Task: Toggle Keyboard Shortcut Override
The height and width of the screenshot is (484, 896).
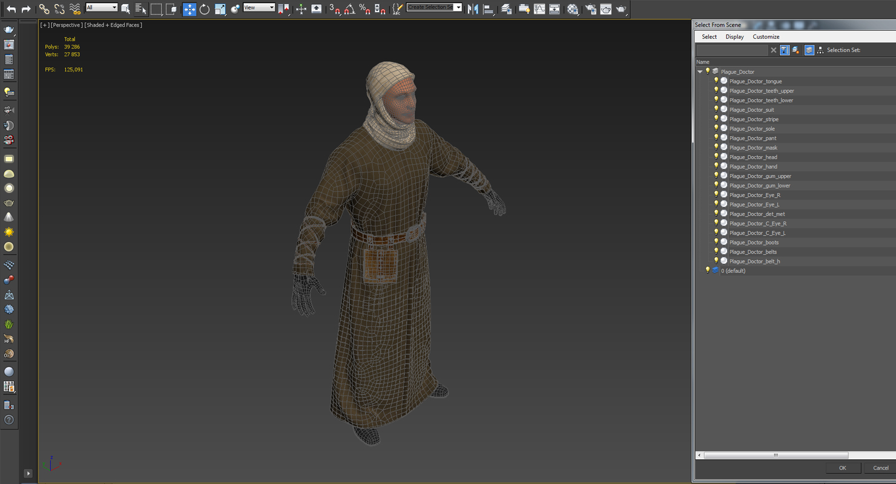Action: pos(317,8)
